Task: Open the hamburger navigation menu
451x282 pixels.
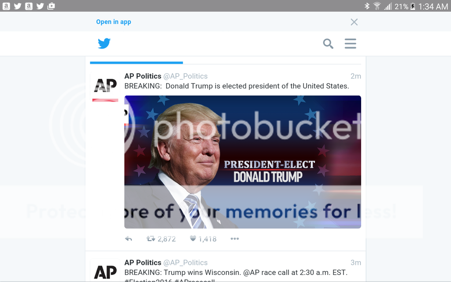Action: [351, 44]
